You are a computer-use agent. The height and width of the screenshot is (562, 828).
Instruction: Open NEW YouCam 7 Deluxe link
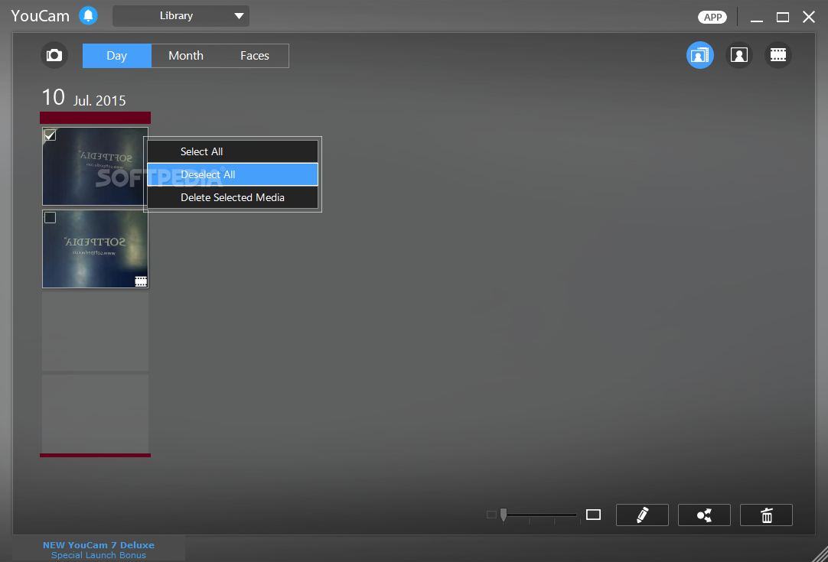tap(99, 545)
